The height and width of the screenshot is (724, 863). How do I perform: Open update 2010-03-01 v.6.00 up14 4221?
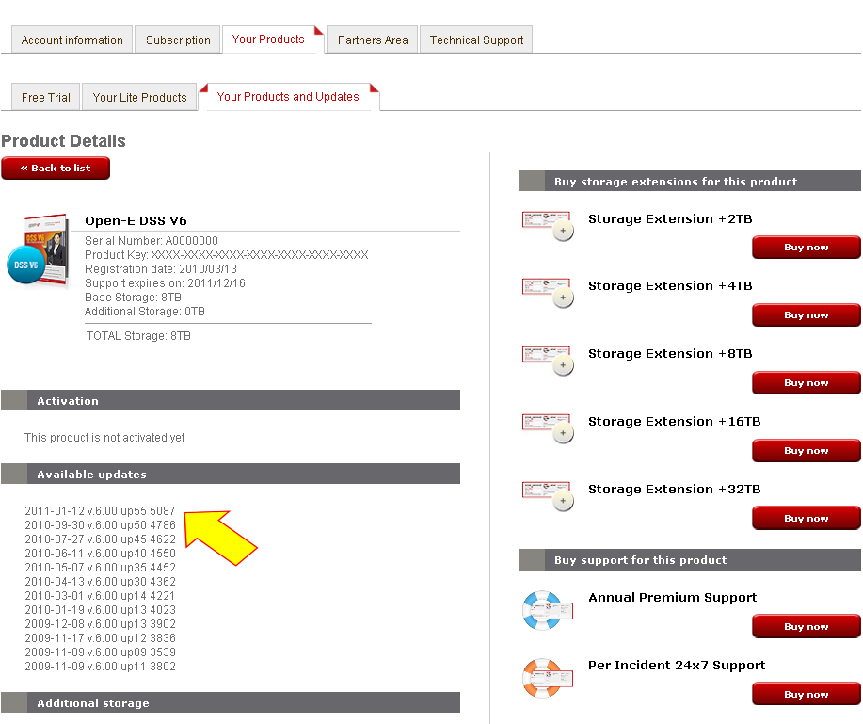(x=100, y=596)
